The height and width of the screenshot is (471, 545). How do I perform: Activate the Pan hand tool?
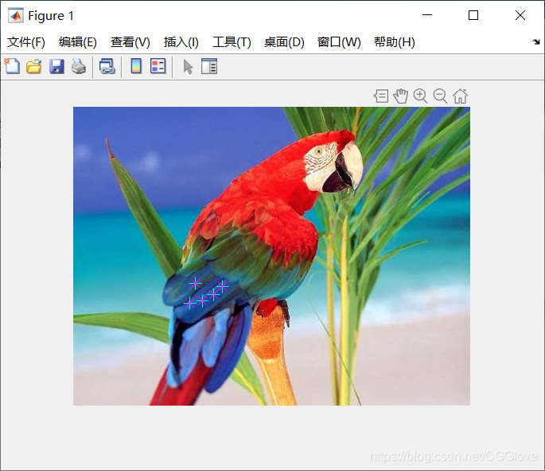[400, 96]
